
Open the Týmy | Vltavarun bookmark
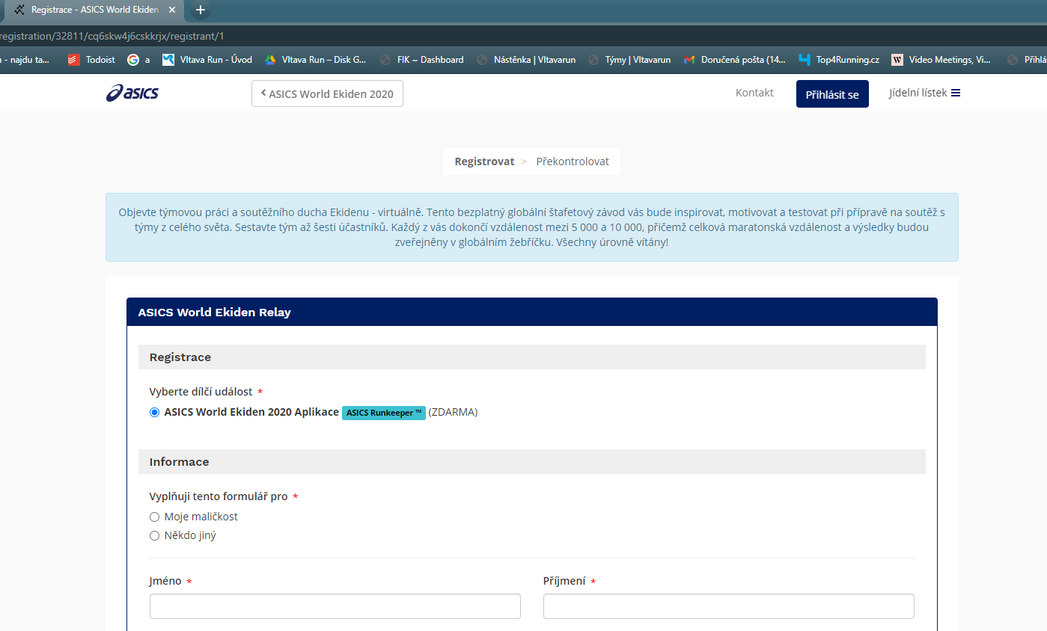[x=629, y=60]
